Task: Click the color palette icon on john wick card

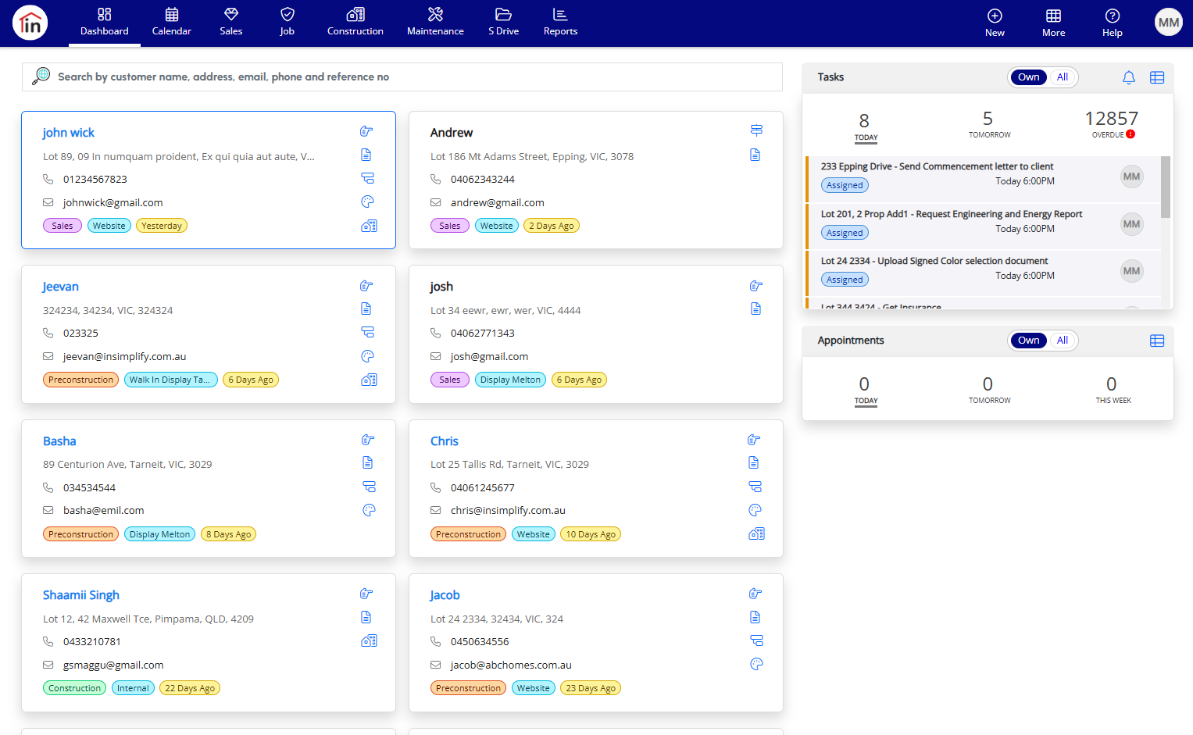Action: [368, 202]
